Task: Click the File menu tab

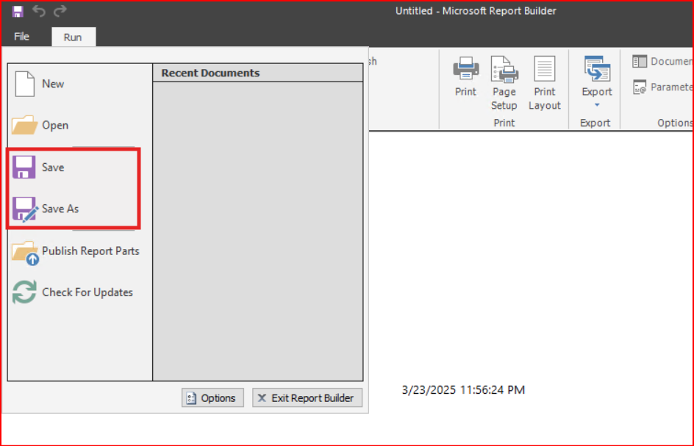Action: pyautogui.click(x=22, y=37)
